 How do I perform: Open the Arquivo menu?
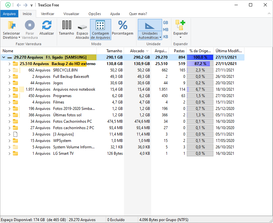(x=9, y=14)
